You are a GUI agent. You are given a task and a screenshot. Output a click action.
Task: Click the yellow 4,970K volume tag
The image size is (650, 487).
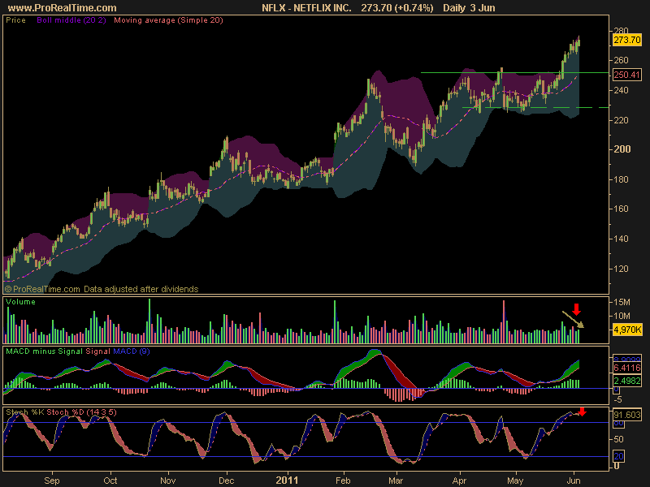tap(627, 330)
